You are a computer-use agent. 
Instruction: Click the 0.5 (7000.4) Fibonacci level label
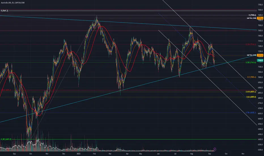(x=252, y=77)
